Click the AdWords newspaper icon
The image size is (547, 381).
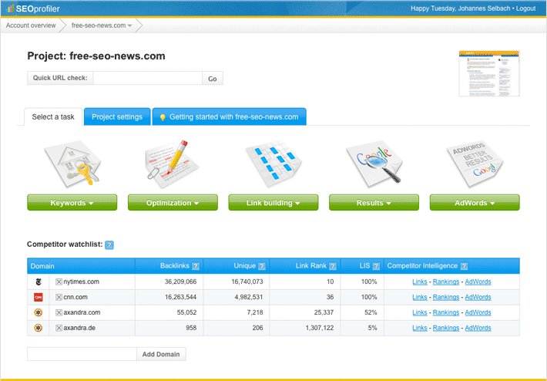475,164
